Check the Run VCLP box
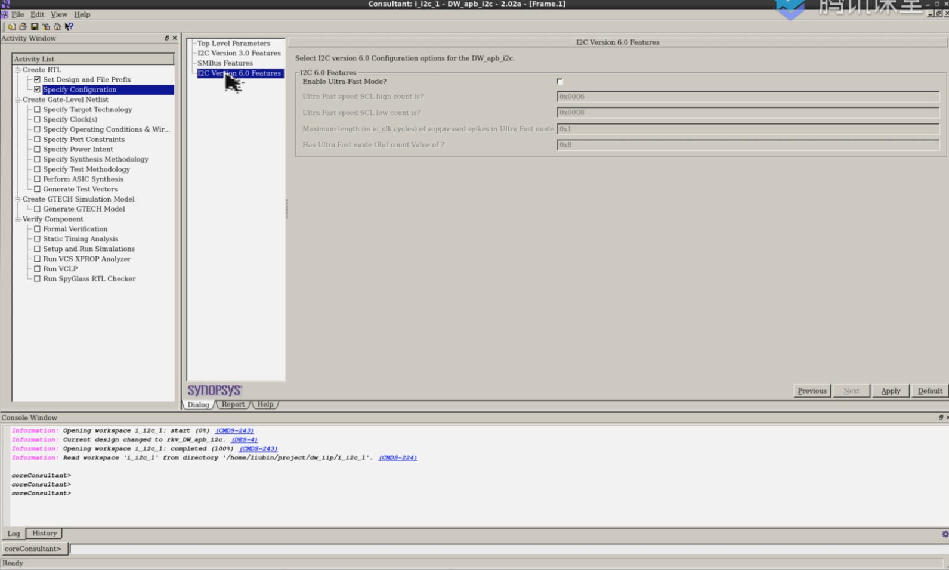The image size is (949, 570). click(38, 269)
